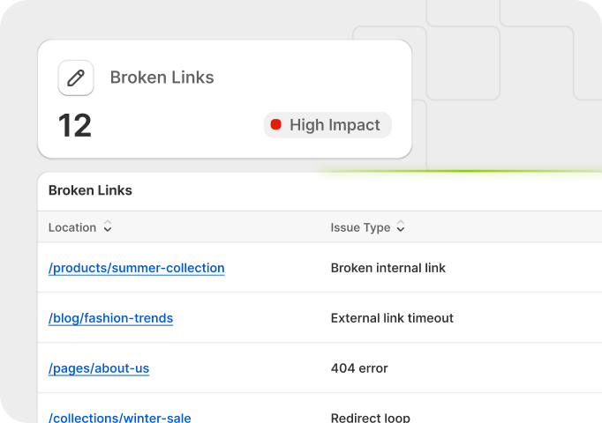Click the empty header area right of Issue Type
This screenshot has height=423, width=602.
[x=512, y=227]
